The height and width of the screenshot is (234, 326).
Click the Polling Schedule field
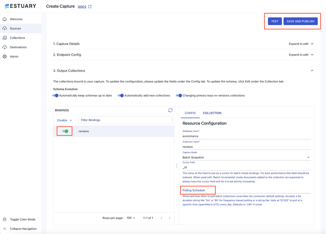246,190
